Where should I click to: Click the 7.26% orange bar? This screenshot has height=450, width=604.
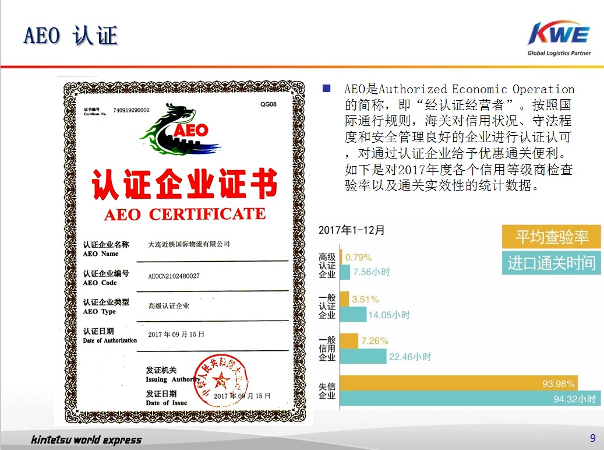point(349,341)
